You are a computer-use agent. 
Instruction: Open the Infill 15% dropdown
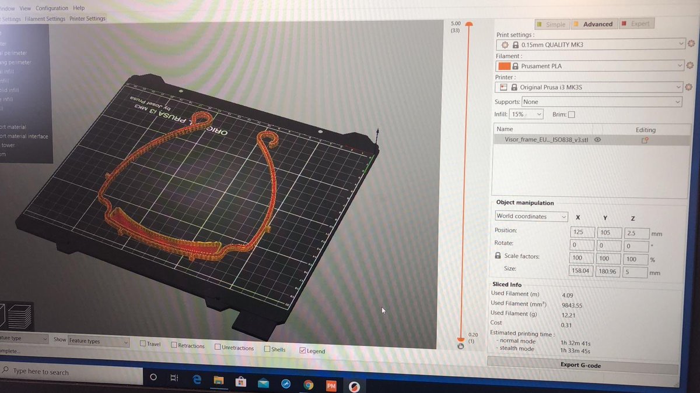click(526, 115)
